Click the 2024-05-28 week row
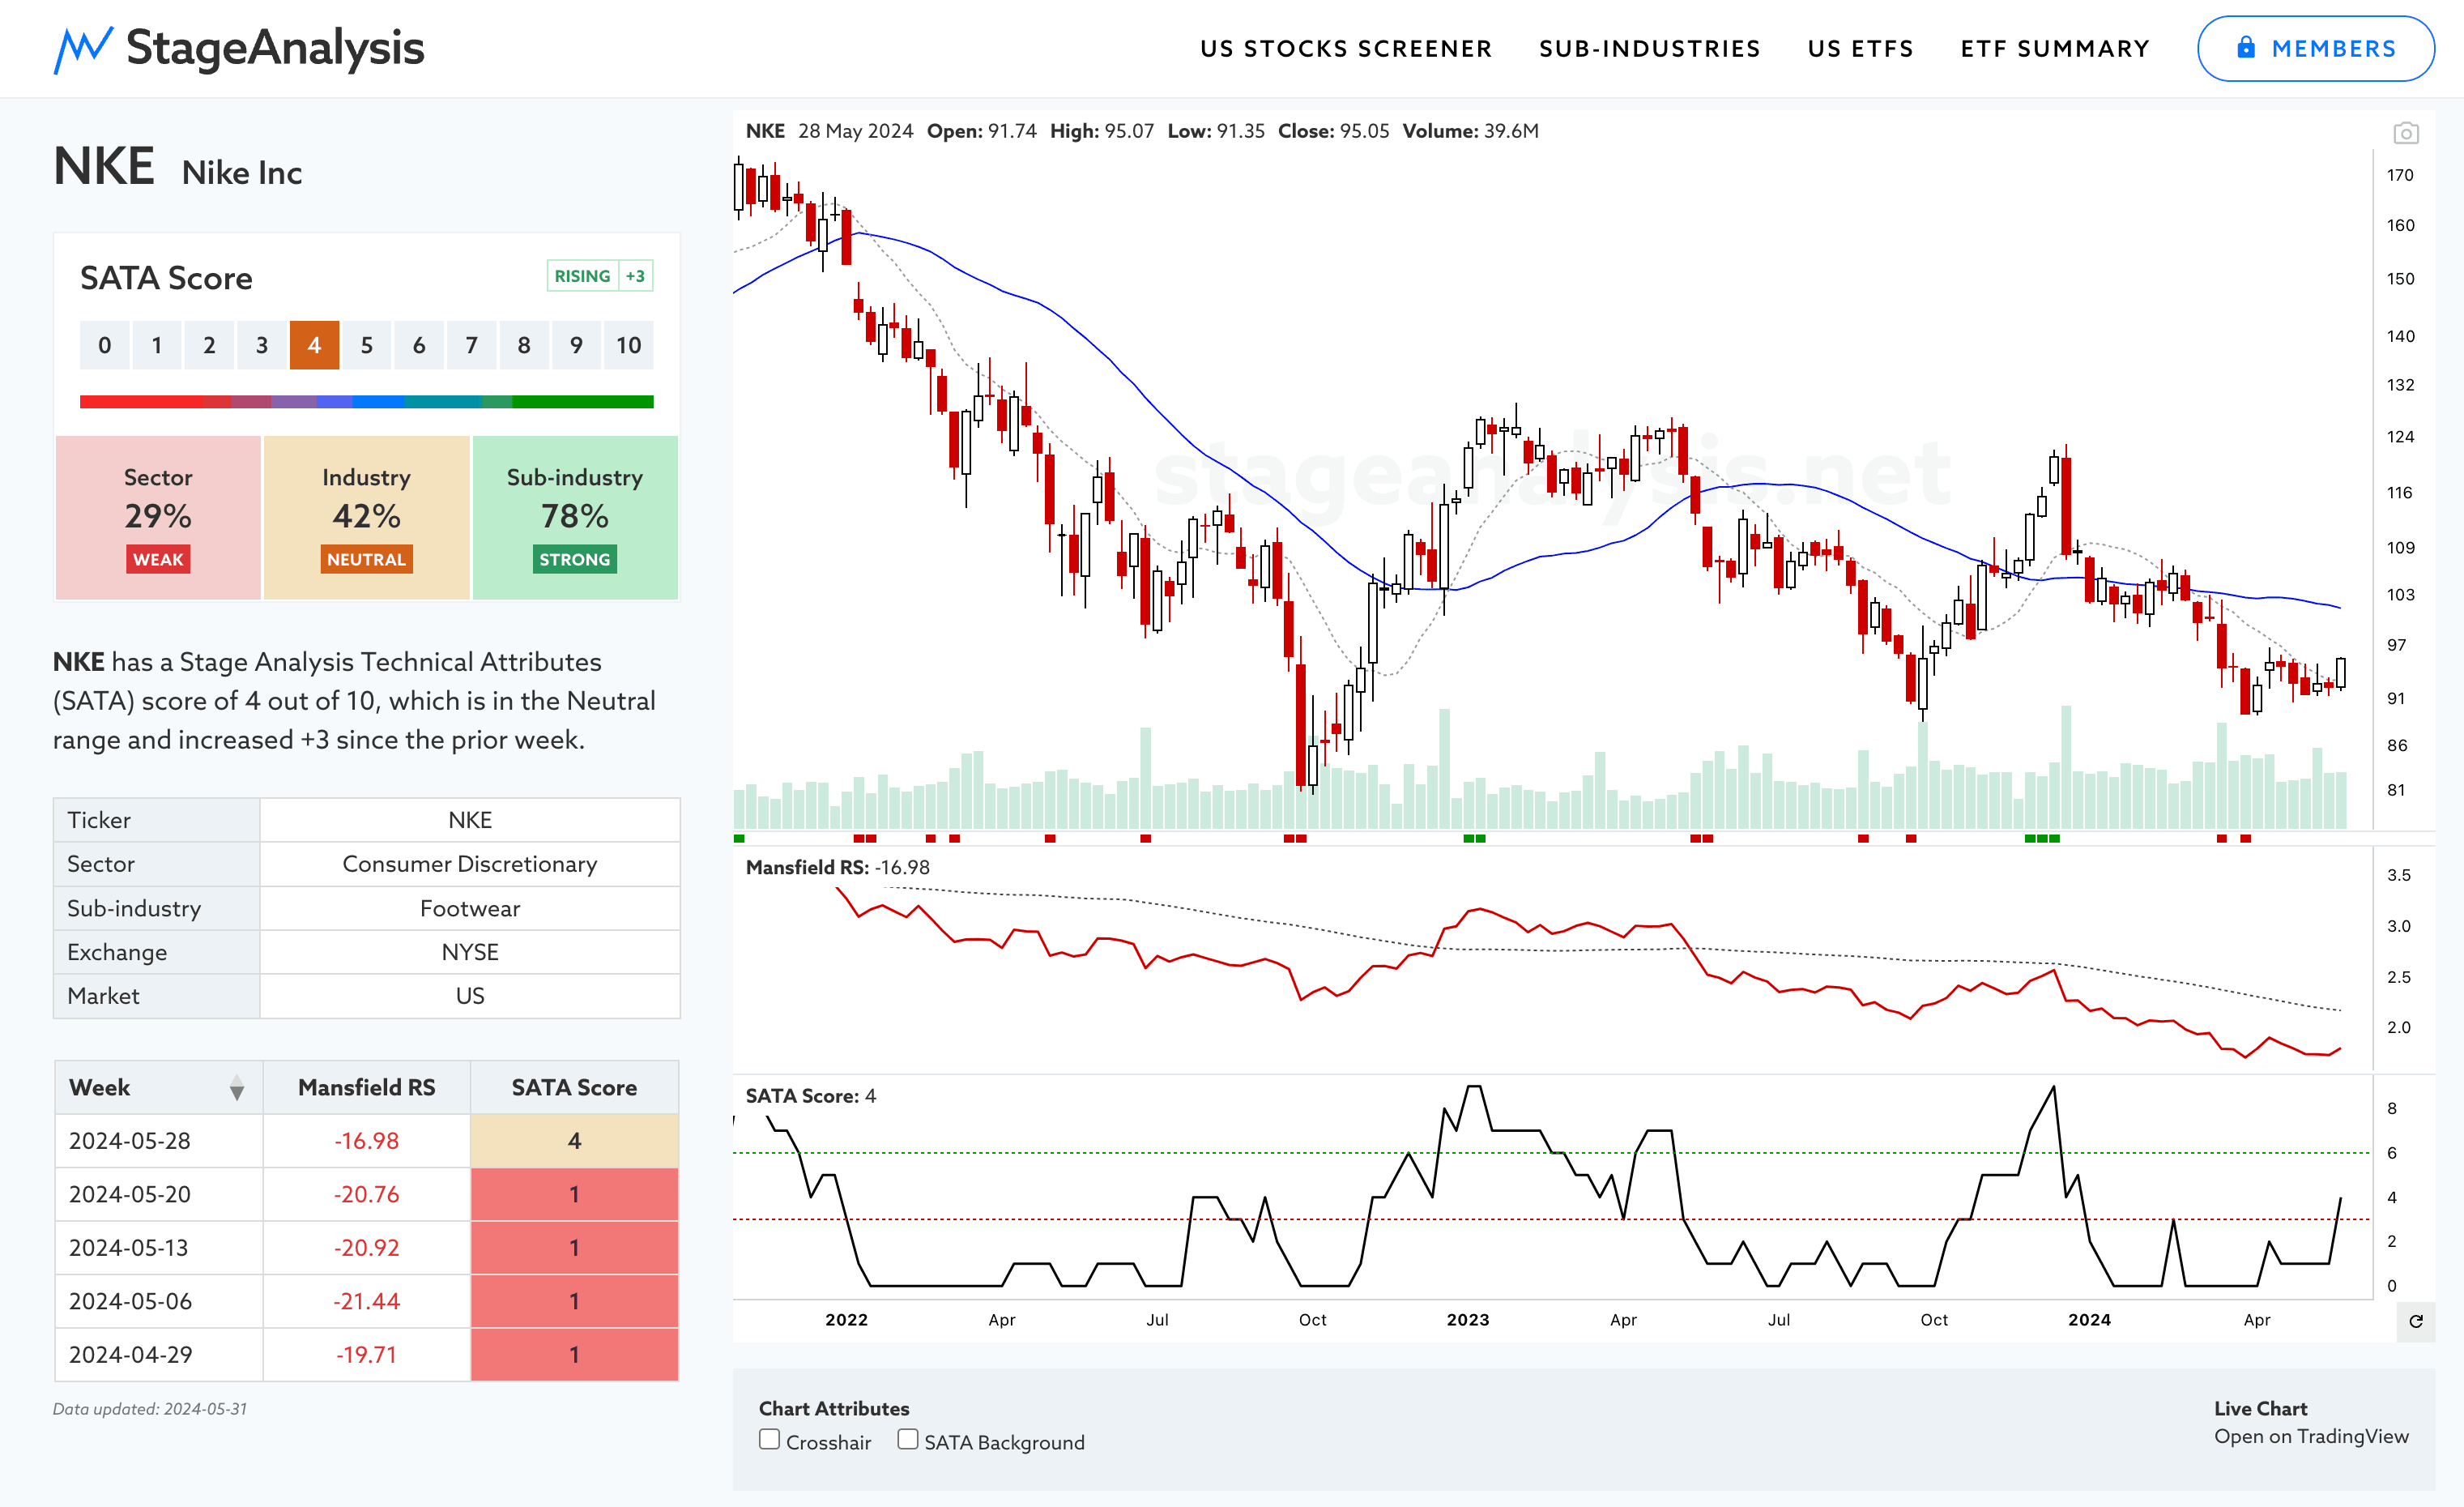This screenshot has height=1507, width=2464. point(367,1141)
